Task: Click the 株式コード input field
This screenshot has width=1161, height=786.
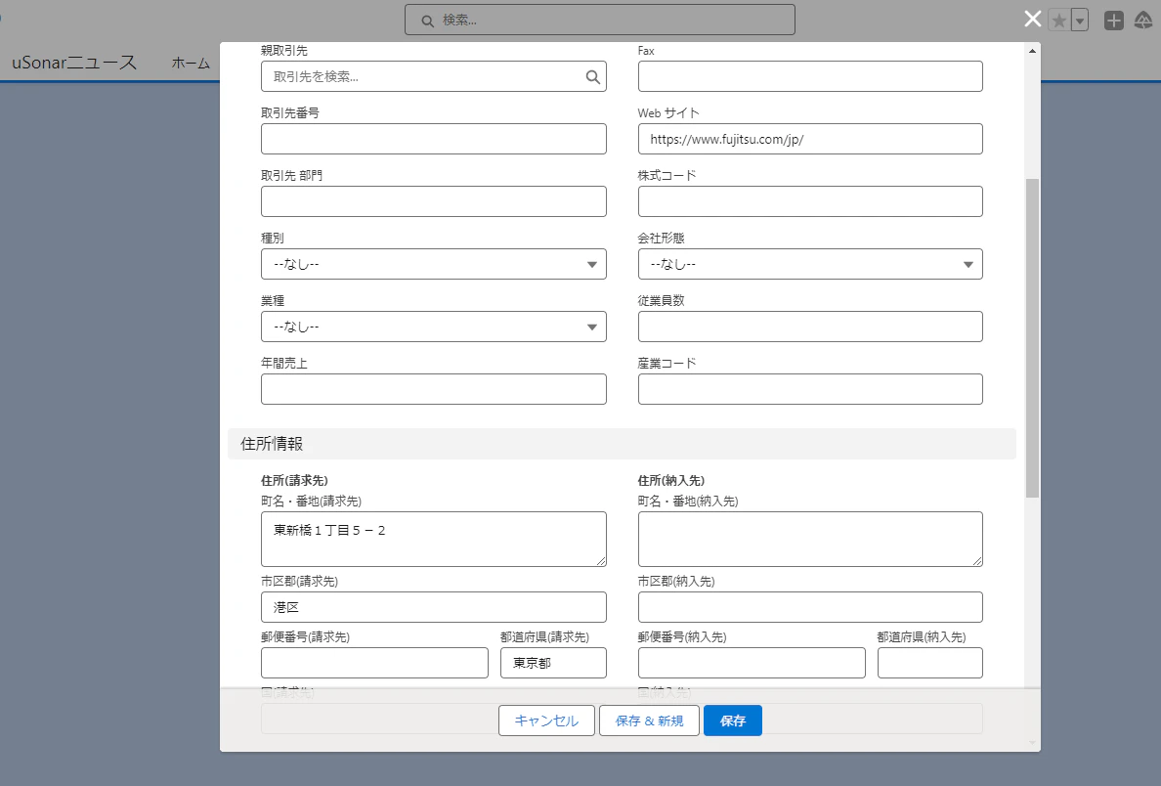Action: pyautogui.click(x=810, y=201)
